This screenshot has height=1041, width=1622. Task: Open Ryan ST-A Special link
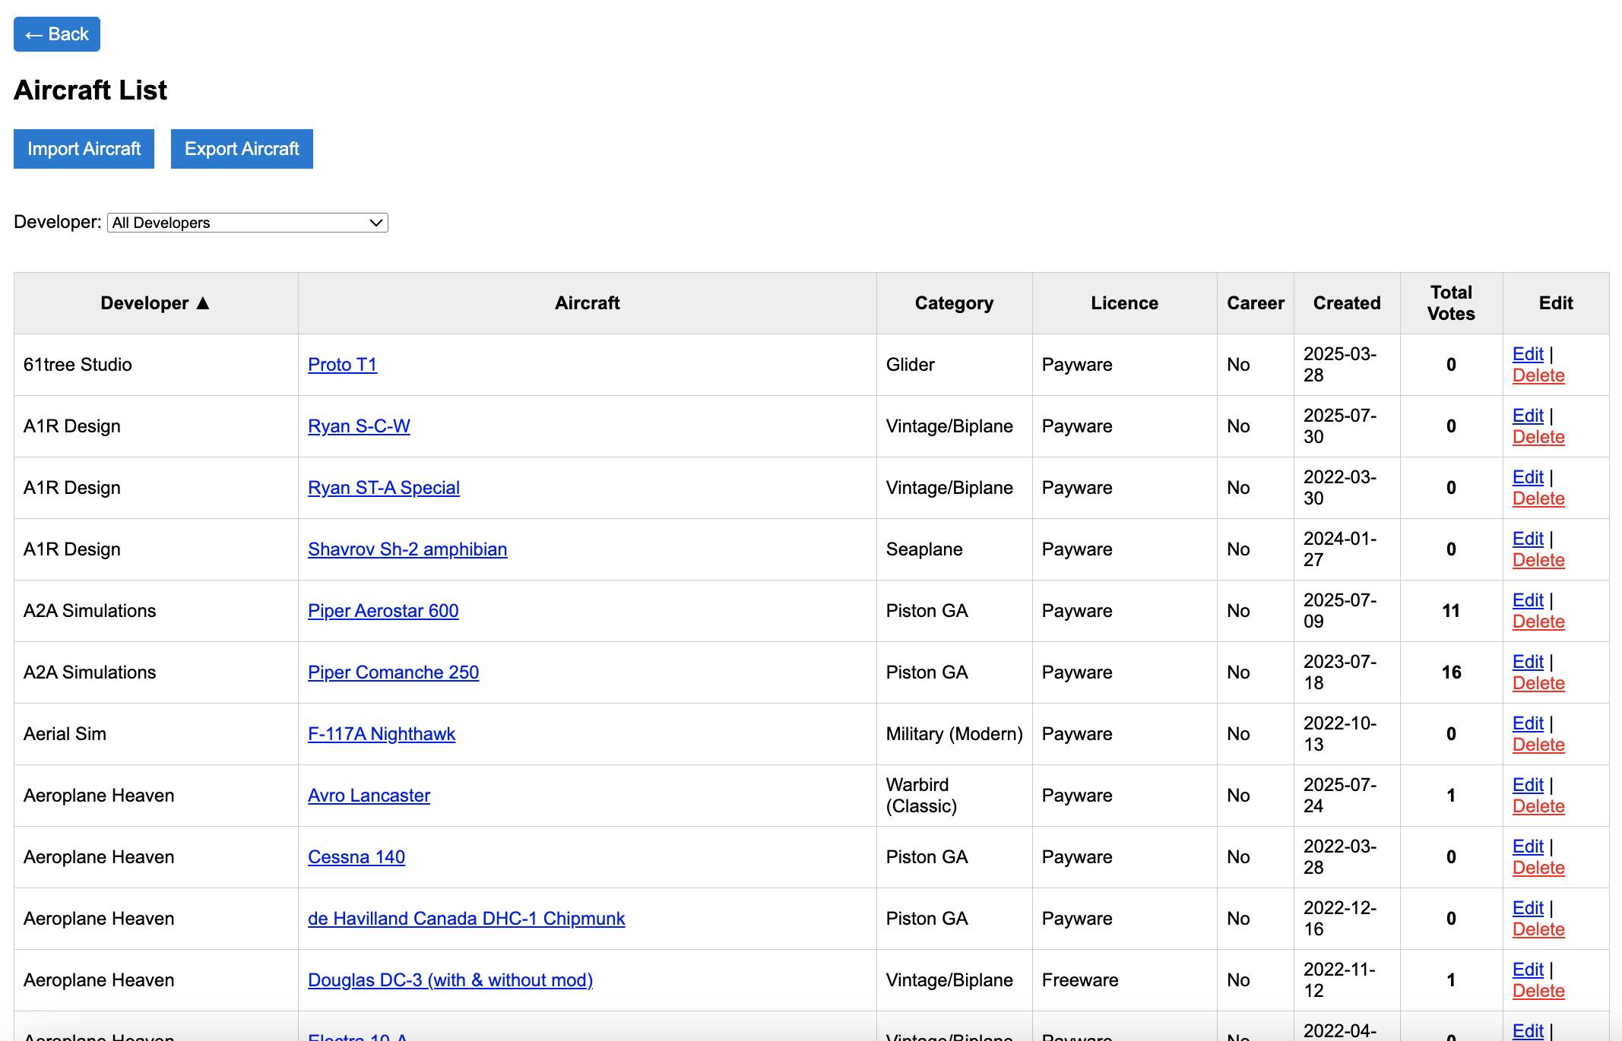[x=383, y=488]
